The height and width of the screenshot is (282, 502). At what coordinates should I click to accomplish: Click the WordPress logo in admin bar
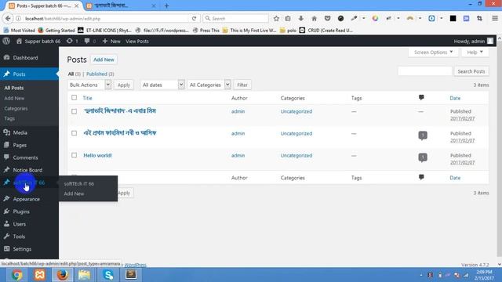(6, 41)
